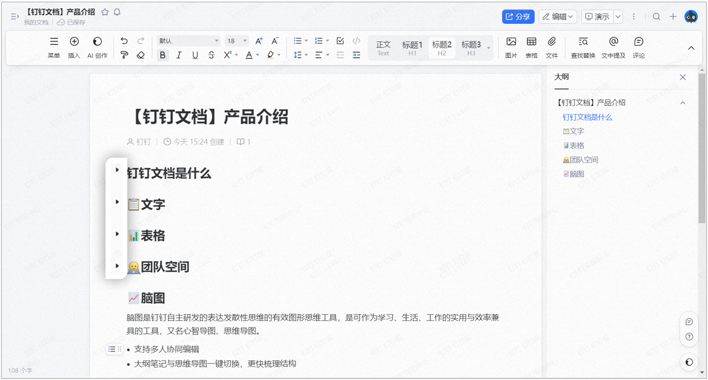This screenshot has height=380, width=708.
Task: Apply 正文 Text style
Action: point(383,48)
